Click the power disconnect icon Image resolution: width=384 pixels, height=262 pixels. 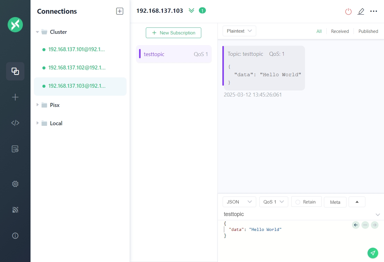[x=348, y=12]
